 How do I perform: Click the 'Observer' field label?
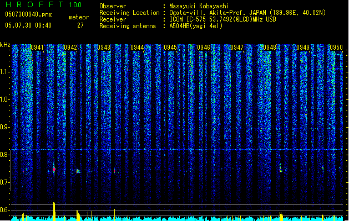coord(113,6)
